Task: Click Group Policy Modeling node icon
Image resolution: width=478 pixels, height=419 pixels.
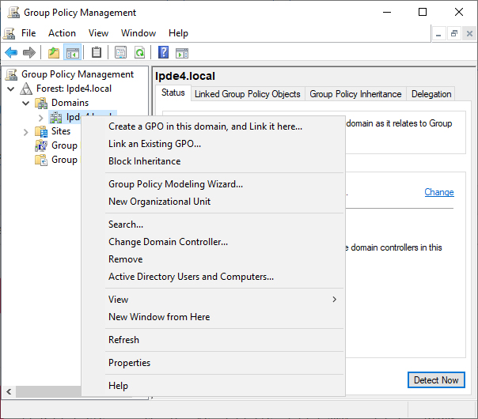Action: tap(41, 145)
